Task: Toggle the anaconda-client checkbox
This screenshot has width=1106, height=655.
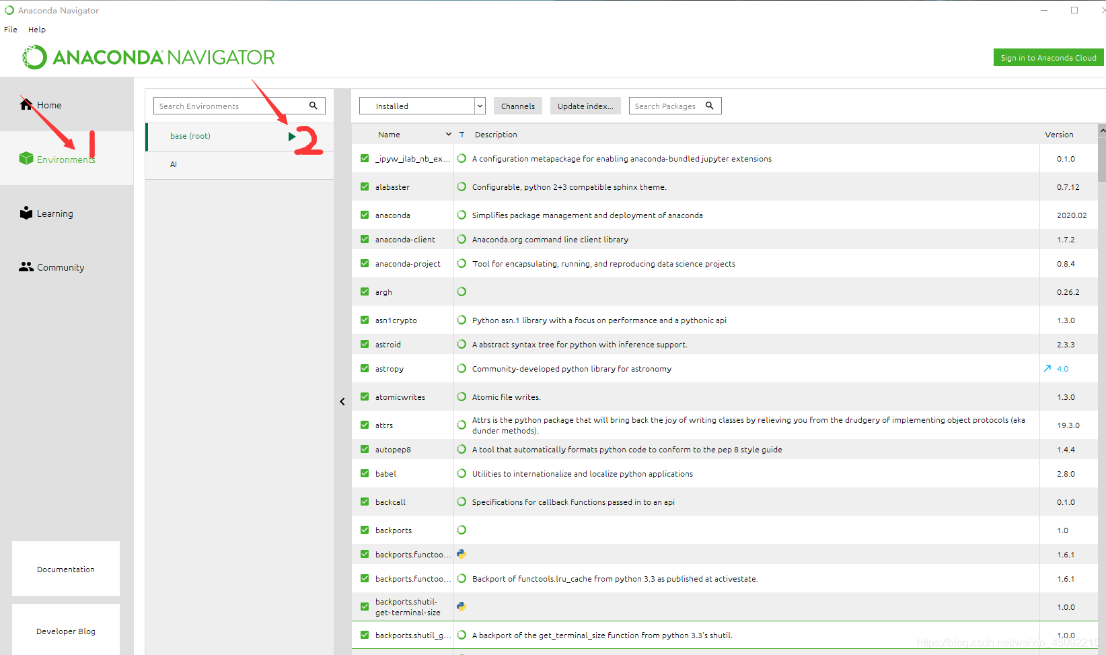Action: (365, 239)
